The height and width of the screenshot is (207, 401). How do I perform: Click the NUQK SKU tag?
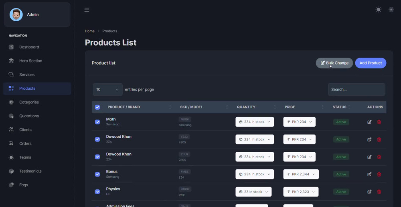tap(184, 119)
